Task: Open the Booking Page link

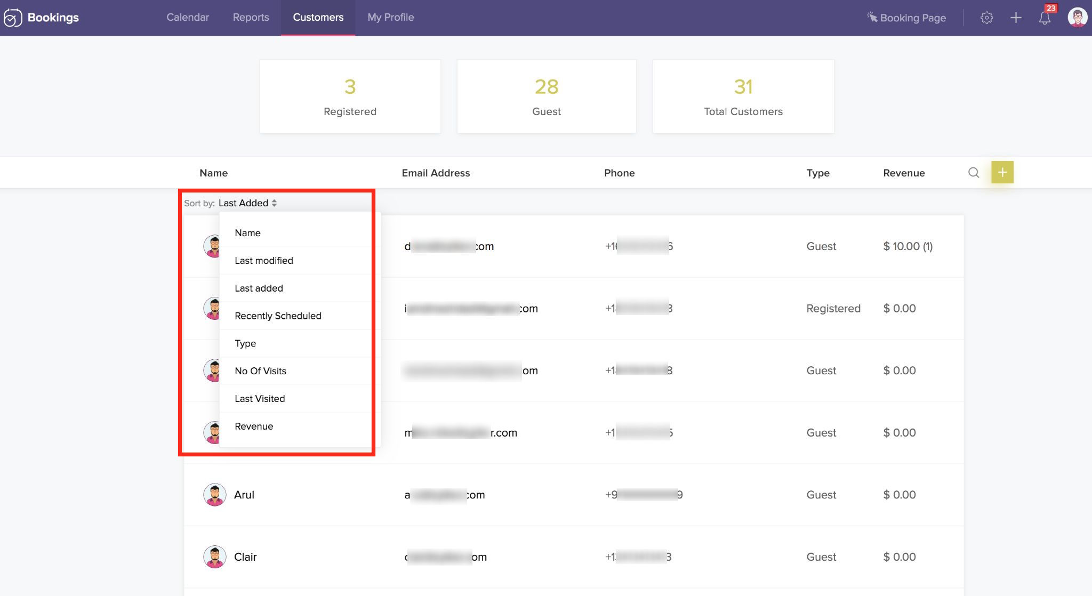Action: (906, 18)
